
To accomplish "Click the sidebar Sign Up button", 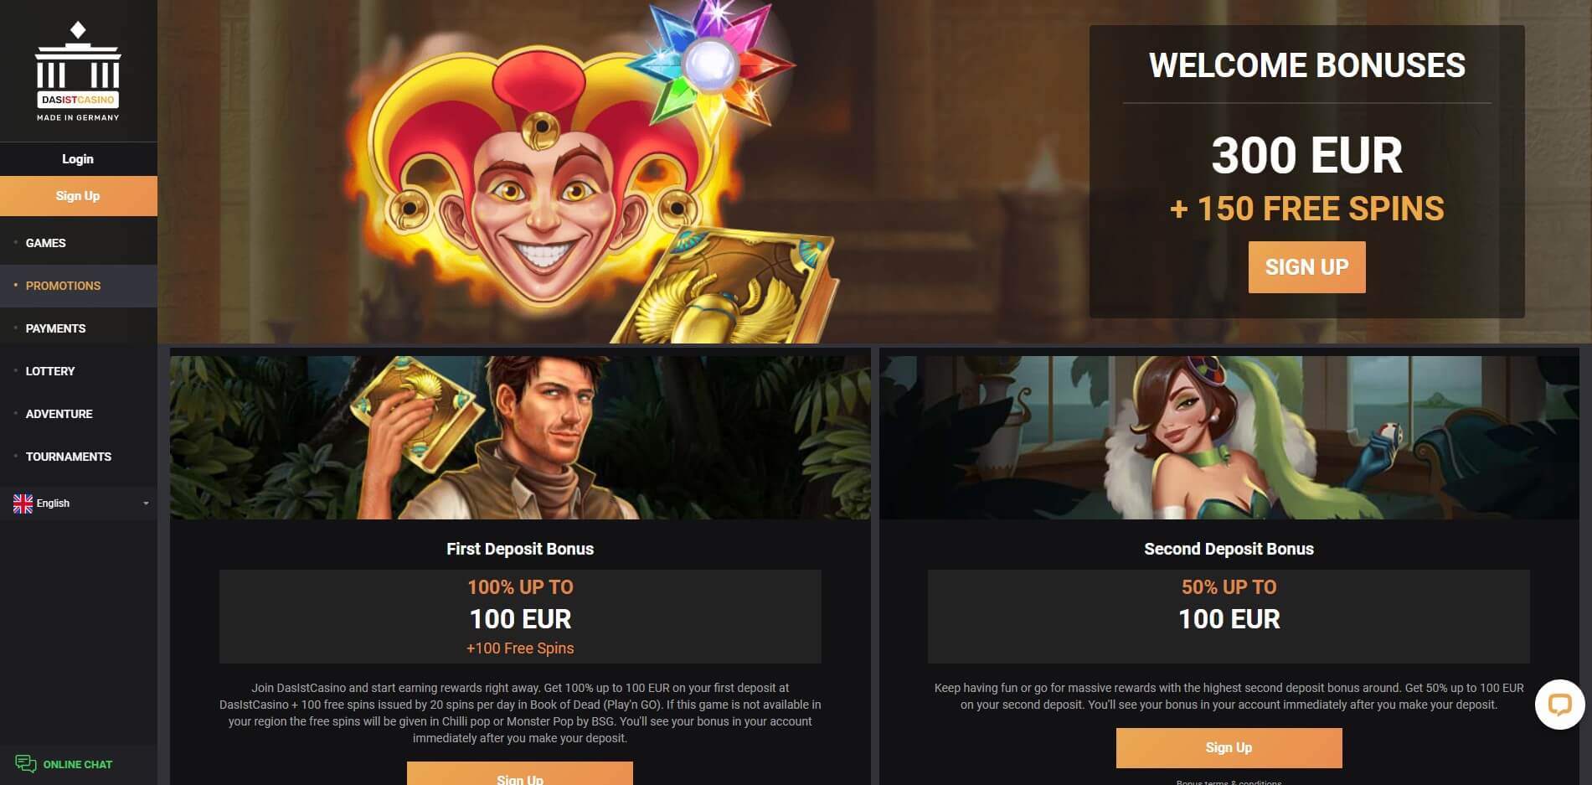I will point(79,196).
